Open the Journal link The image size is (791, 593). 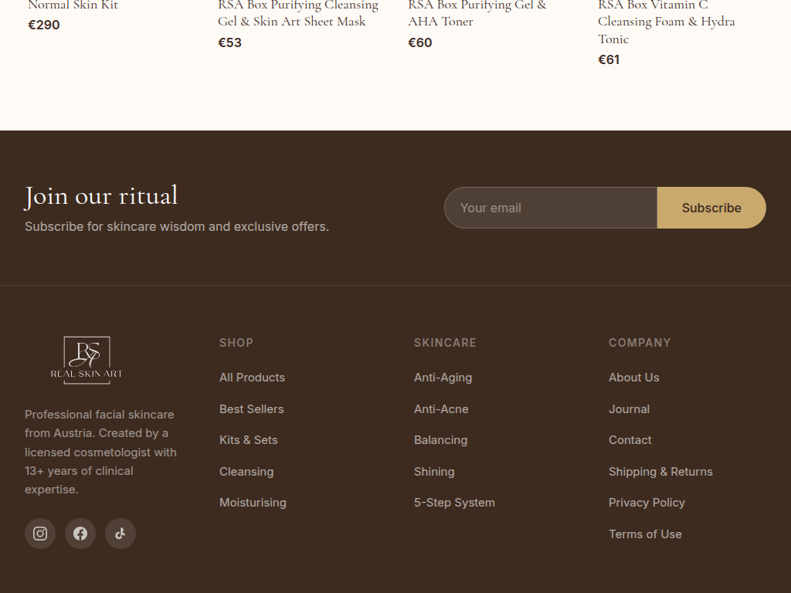[x=629, y=409]
